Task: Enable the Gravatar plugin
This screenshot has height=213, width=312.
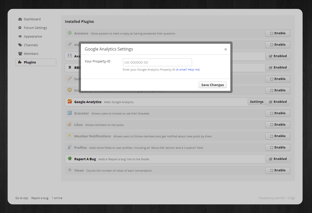Action: (x=278, y=113)
